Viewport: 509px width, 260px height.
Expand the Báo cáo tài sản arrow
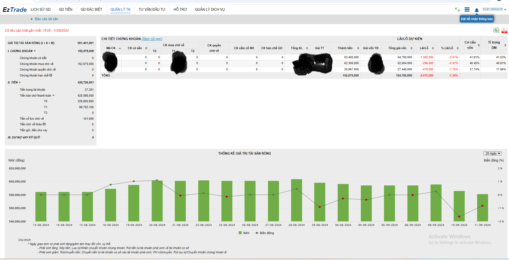pos(32,19)
